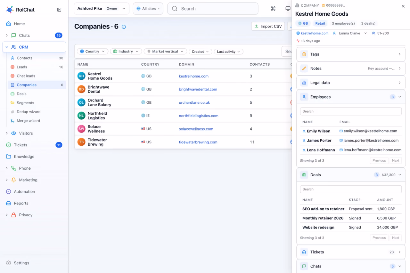Viewport: 410px width, 273px height.
Task: Expand the Tags section
Action: (351, 54)
